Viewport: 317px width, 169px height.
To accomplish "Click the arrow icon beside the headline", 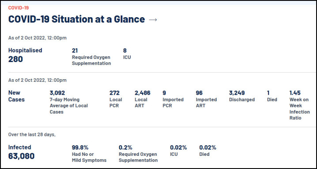I will pos(153,20).
